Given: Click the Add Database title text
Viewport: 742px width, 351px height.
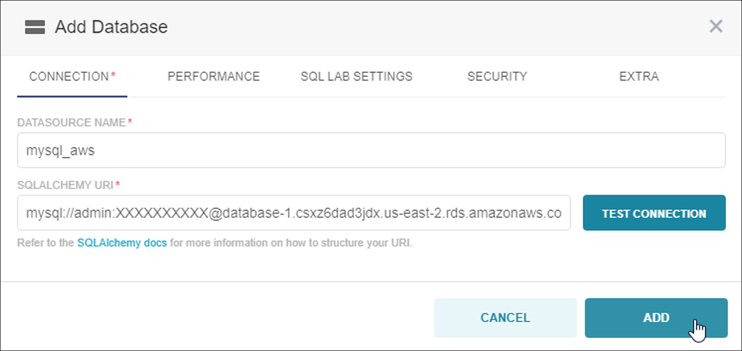Looking at the screenshot, I should 110,27.
